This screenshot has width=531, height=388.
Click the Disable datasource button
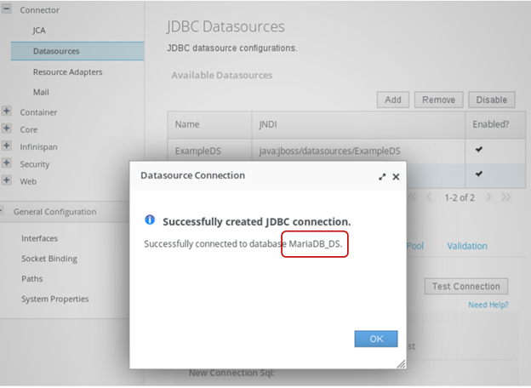pyautogui.click(x=491, y=100)
